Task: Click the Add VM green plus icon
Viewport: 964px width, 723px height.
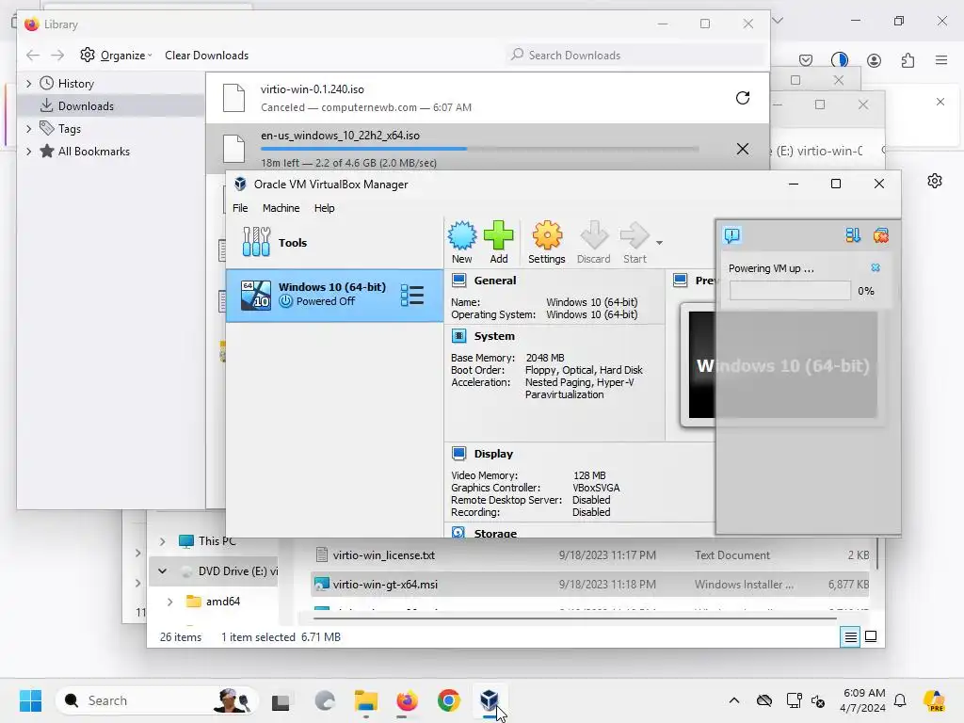Action: pyautogui.click(x=498, y=242)
